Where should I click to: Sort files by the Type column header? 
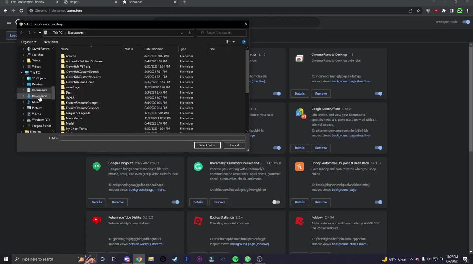point(193,49)
